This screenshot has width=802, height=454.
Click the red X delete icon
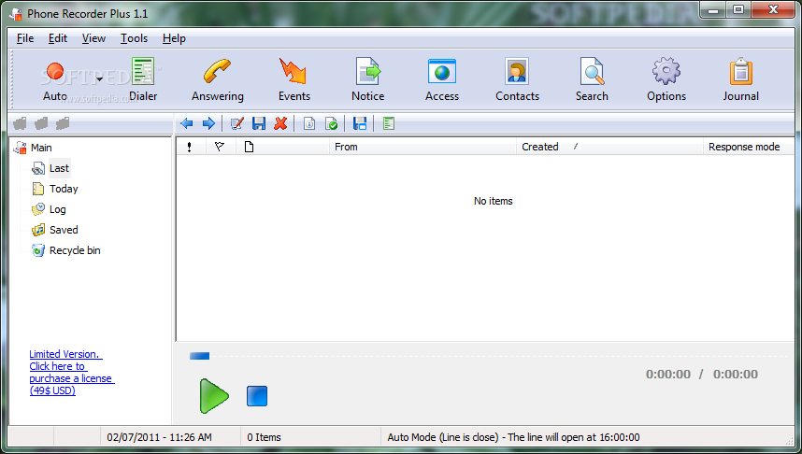[280, 123]
